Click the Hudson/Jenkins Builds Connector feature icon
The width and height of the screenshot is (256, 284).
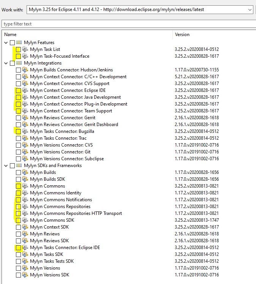point(25,70)
